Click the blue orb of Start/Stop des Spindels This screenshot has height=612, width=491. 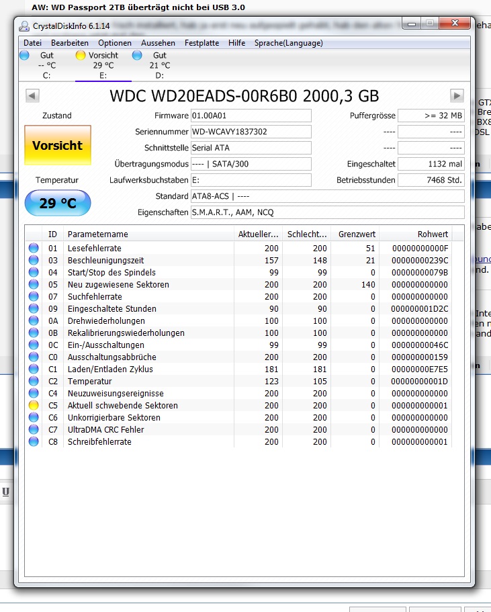(34, 272)
